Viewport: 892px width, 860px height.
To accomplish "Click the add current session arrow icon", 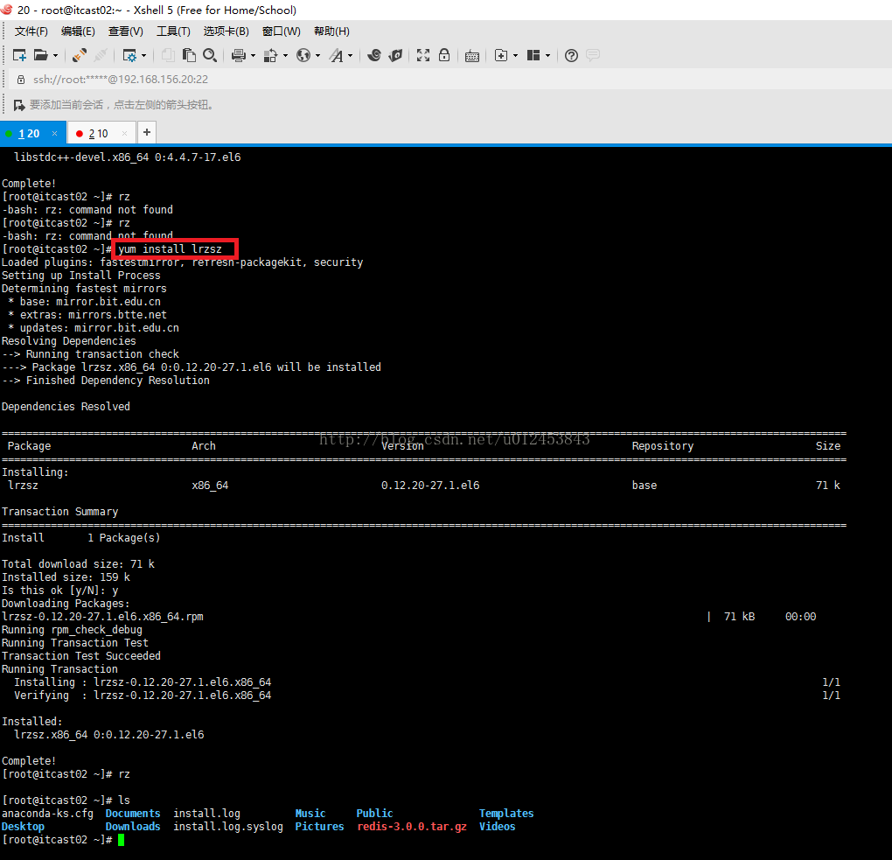I will (18, 105).
